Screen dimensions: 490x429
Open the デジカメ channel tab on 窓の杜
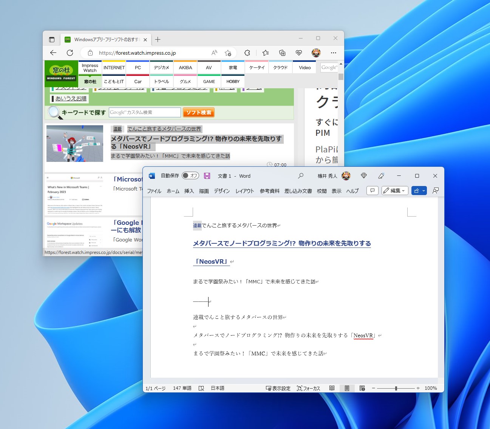point(162,67)
